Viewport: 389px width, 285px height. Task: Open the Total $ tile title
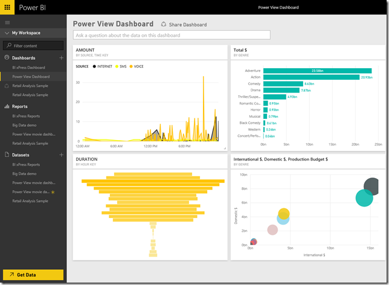(x=240, y=50)
